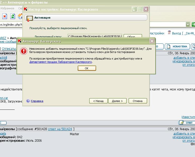Click the browser Home icon
The width and height of the screenshot is (195, 157).
20,16
